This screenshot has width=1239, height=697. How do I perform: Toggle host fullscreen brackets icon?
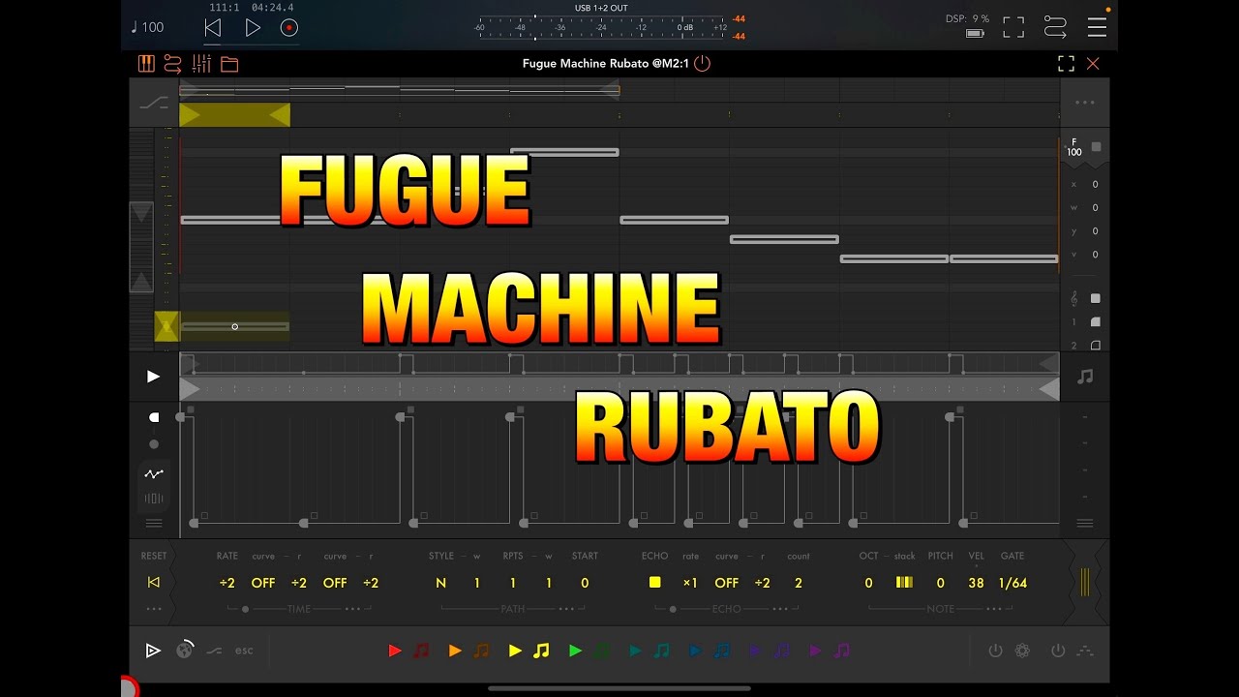point(1013,27)
